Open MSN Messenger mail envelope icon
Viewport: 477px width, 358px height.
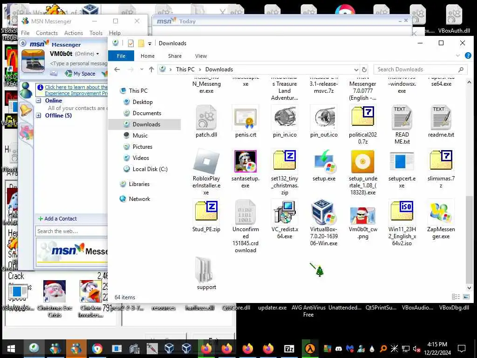coord(54,73)
